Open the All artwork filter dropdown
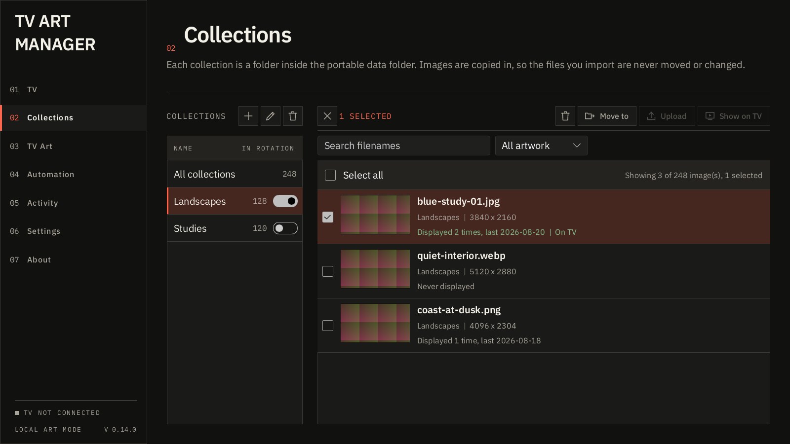 [541, 146]
